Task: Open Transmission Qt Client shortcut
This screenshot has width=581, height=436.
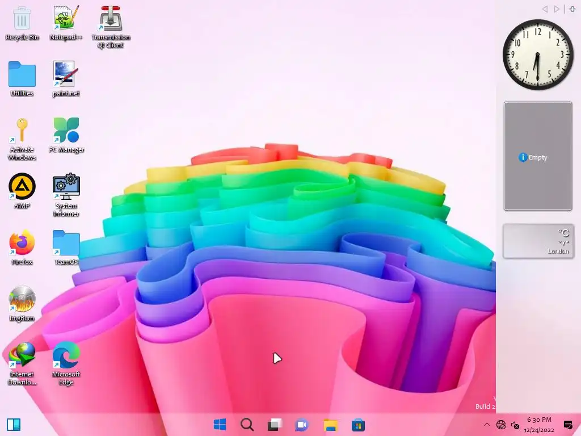Action: pos(111,27)
